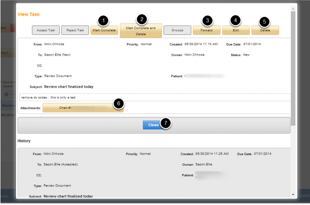
Task: Select callout badge number 3
Action: point(207,20)
